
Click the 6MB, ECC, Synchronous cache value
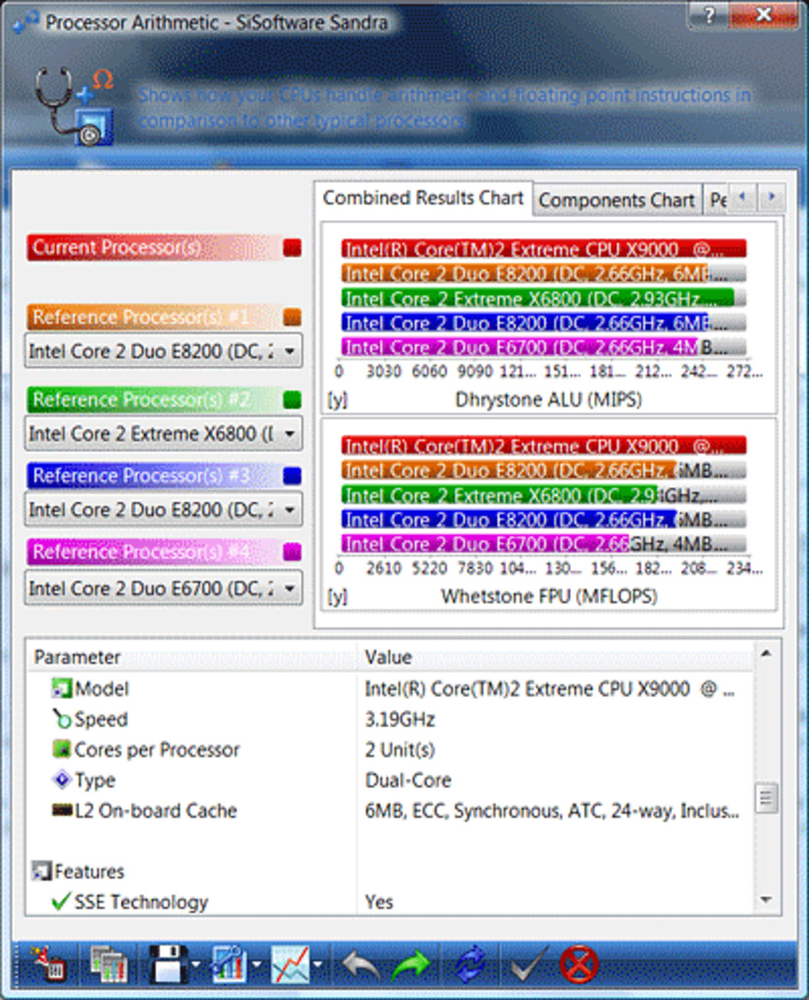click(x=552, y=810)
